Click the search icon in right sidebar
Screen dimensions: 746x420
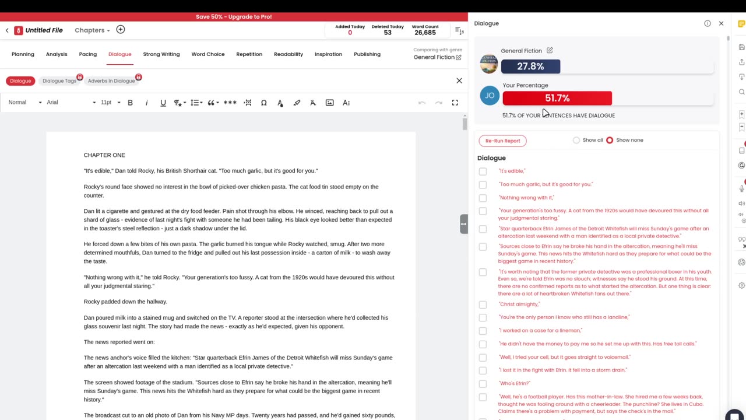coord(741,92)
